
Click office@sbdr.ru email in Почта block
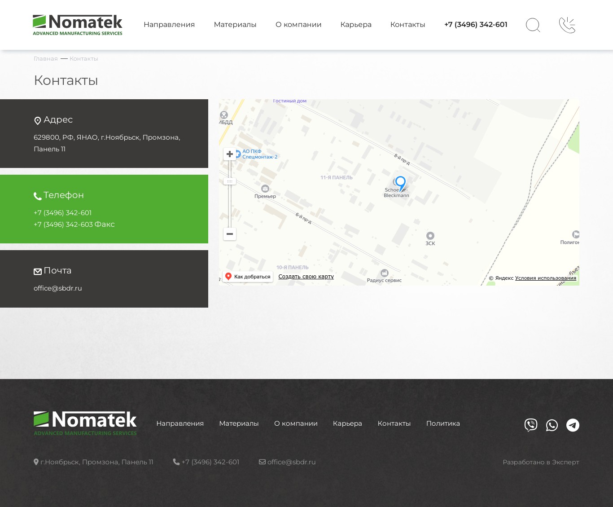click(58, 288)
